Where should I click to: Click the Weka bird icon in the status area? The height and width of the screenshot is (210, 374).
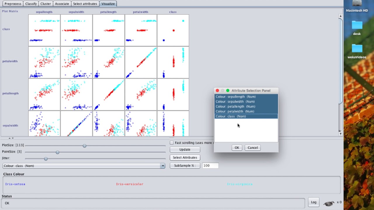pyautogui.click(x=329, y=203)
